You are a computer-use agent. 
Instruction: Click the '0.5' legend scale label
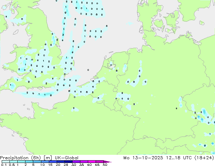point(12,165)
